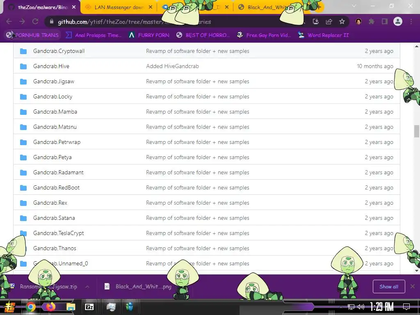Click the 1:29 AM taskbar clock
This screenshot has height=315, width=420.
(x=382, y=307)
